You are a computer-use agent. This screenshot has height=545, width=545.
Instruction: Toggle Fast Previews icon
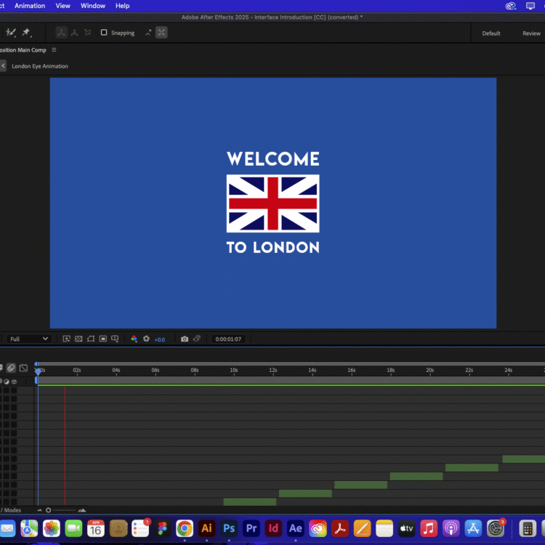(x=66, y=339)
